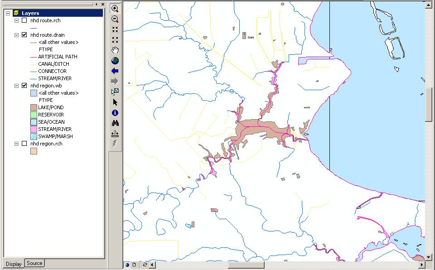Choose the Measure ruler tool
Screen dimensions: 435x270
tap(115, 133)
